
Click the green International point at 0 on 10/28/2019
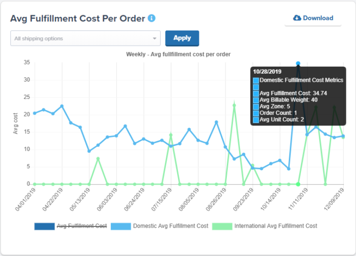click(x=298, y=184)
